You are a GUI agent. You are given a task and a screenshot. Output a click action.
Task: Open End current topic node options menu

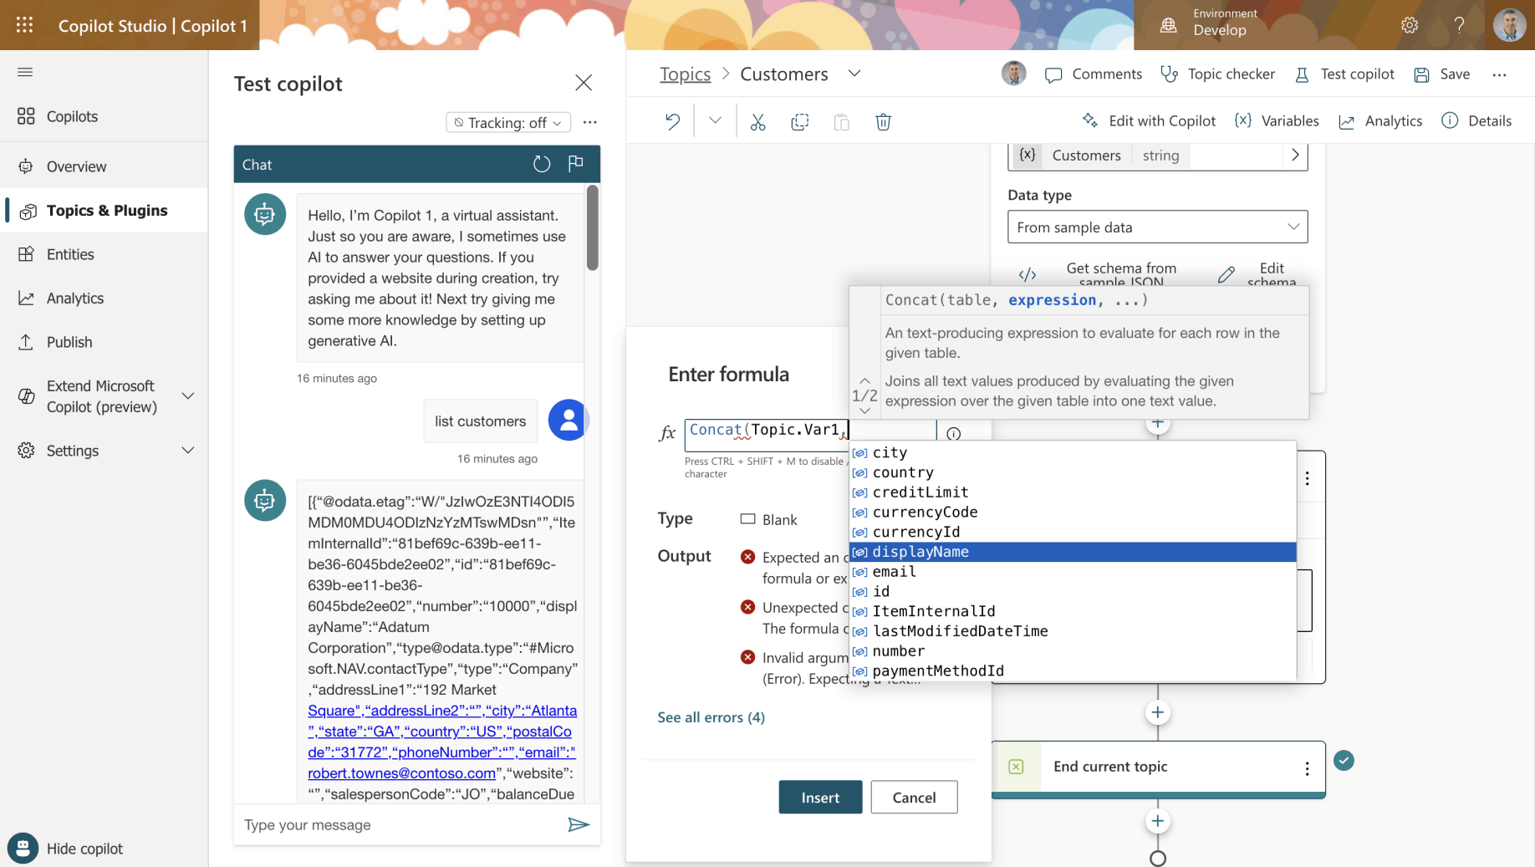coord(1308,768)
